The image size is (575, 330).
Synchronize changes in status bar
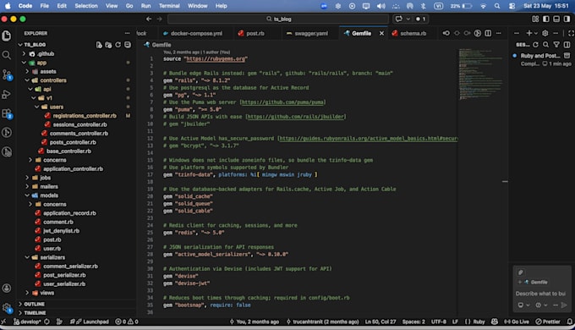(47, 322)
